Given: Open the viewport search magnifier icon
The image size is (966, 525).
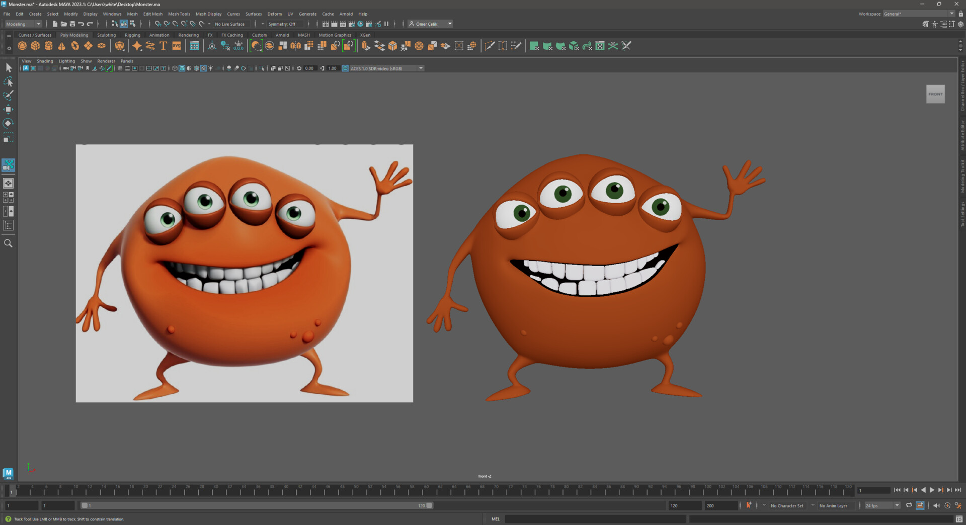Looking at the screenshot, I should click(9, 243).
